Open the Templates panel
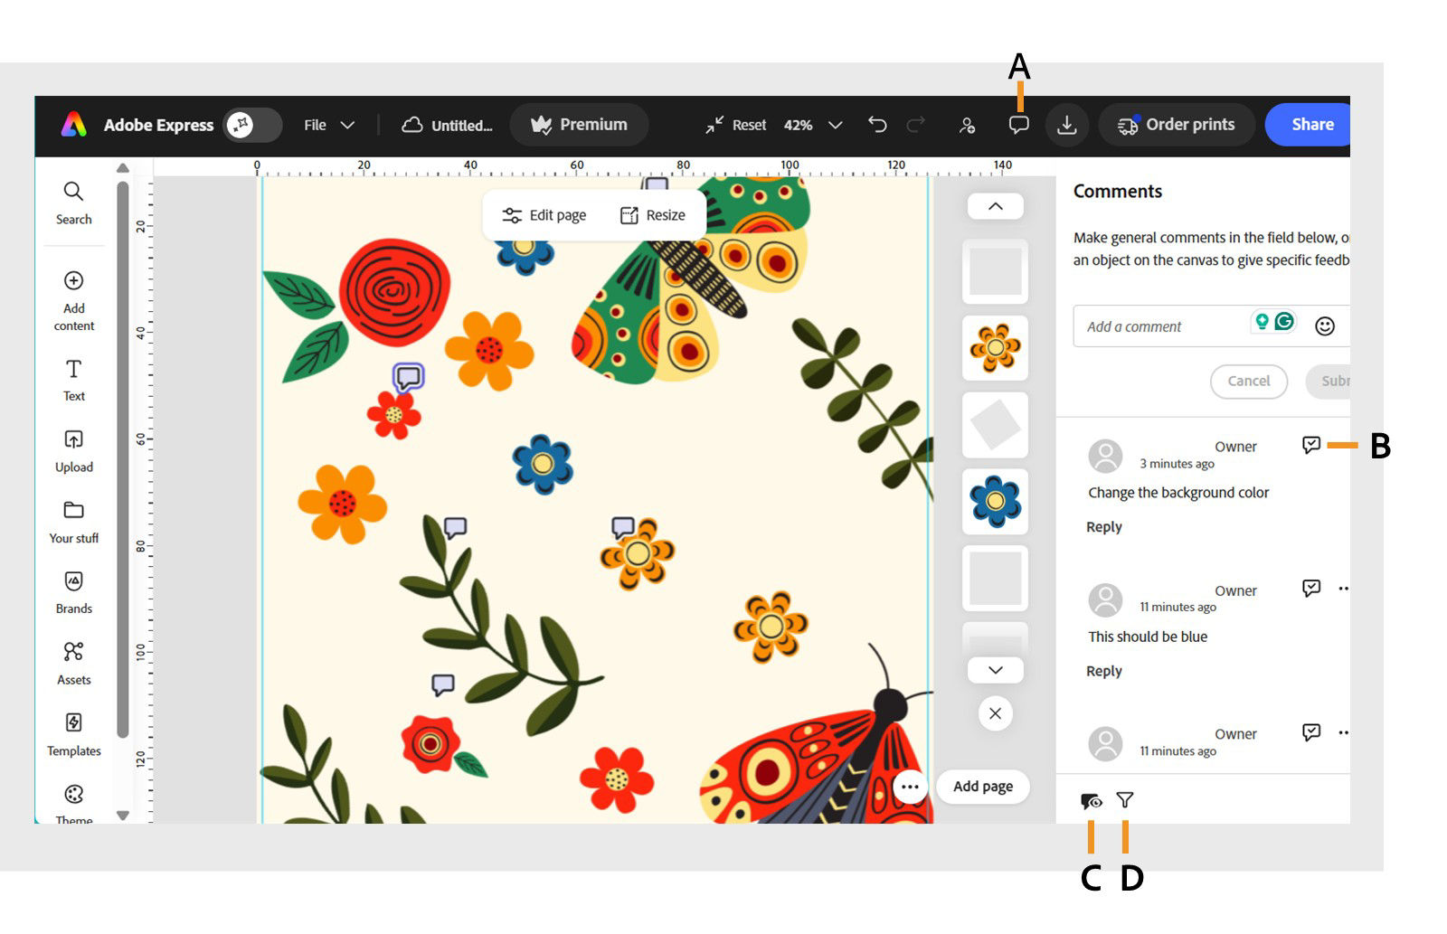 [73, 732]
